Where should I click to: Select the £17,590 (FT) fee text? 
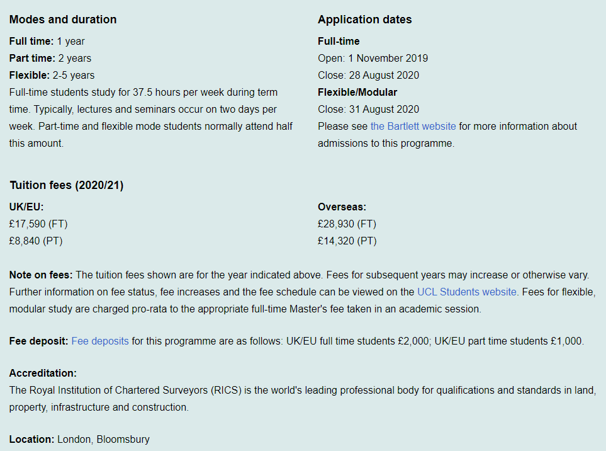tap(38, 224)
